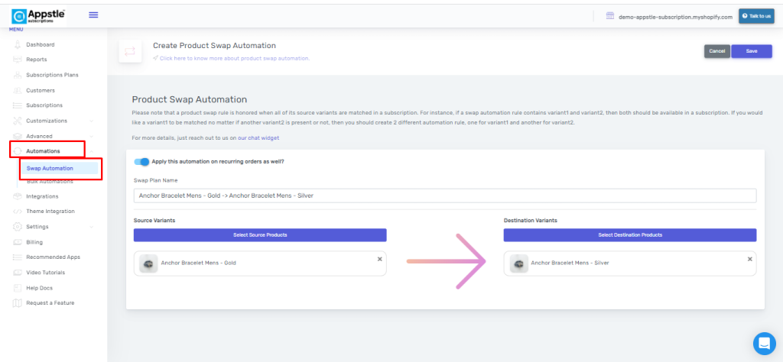The height and width of the screenshot is (362, 783).
Task: Toggle the hamburger sidebar menu icon
Action: point(93,15)
